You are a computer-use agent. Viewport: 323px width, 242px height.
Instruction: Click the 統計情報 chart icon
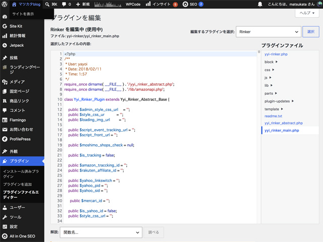[5, 36]
